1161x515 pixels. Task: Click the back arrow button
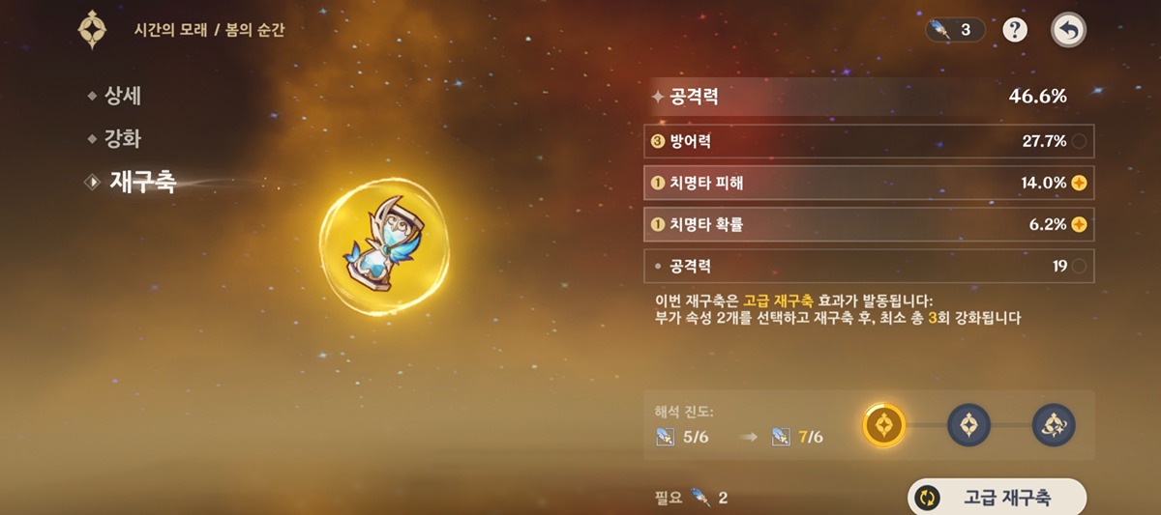pos(1068,30)
